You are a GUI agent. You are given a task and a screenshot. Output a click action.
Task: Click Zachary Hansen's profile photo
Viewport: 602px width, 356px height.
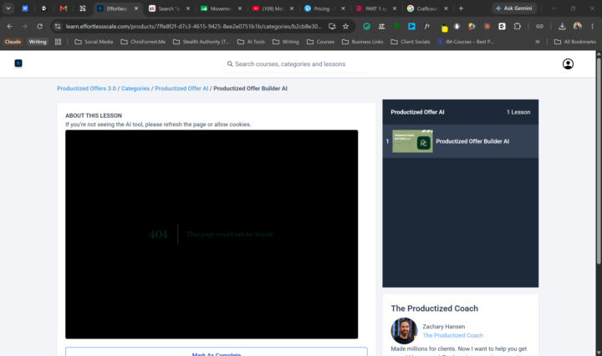pyautogui.click(x=404, y=331)
